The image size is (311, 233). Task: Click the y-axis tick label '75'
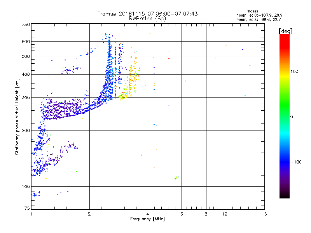[27, 208]
